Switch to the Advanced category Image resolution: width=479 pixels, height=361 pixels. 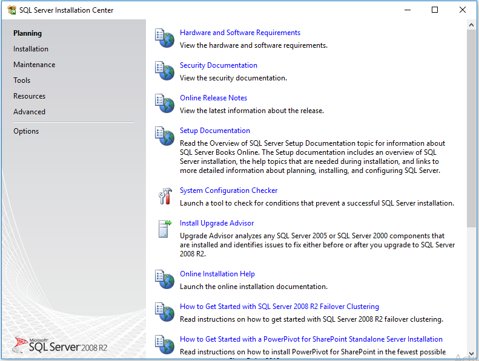click(x=29, y=112)
